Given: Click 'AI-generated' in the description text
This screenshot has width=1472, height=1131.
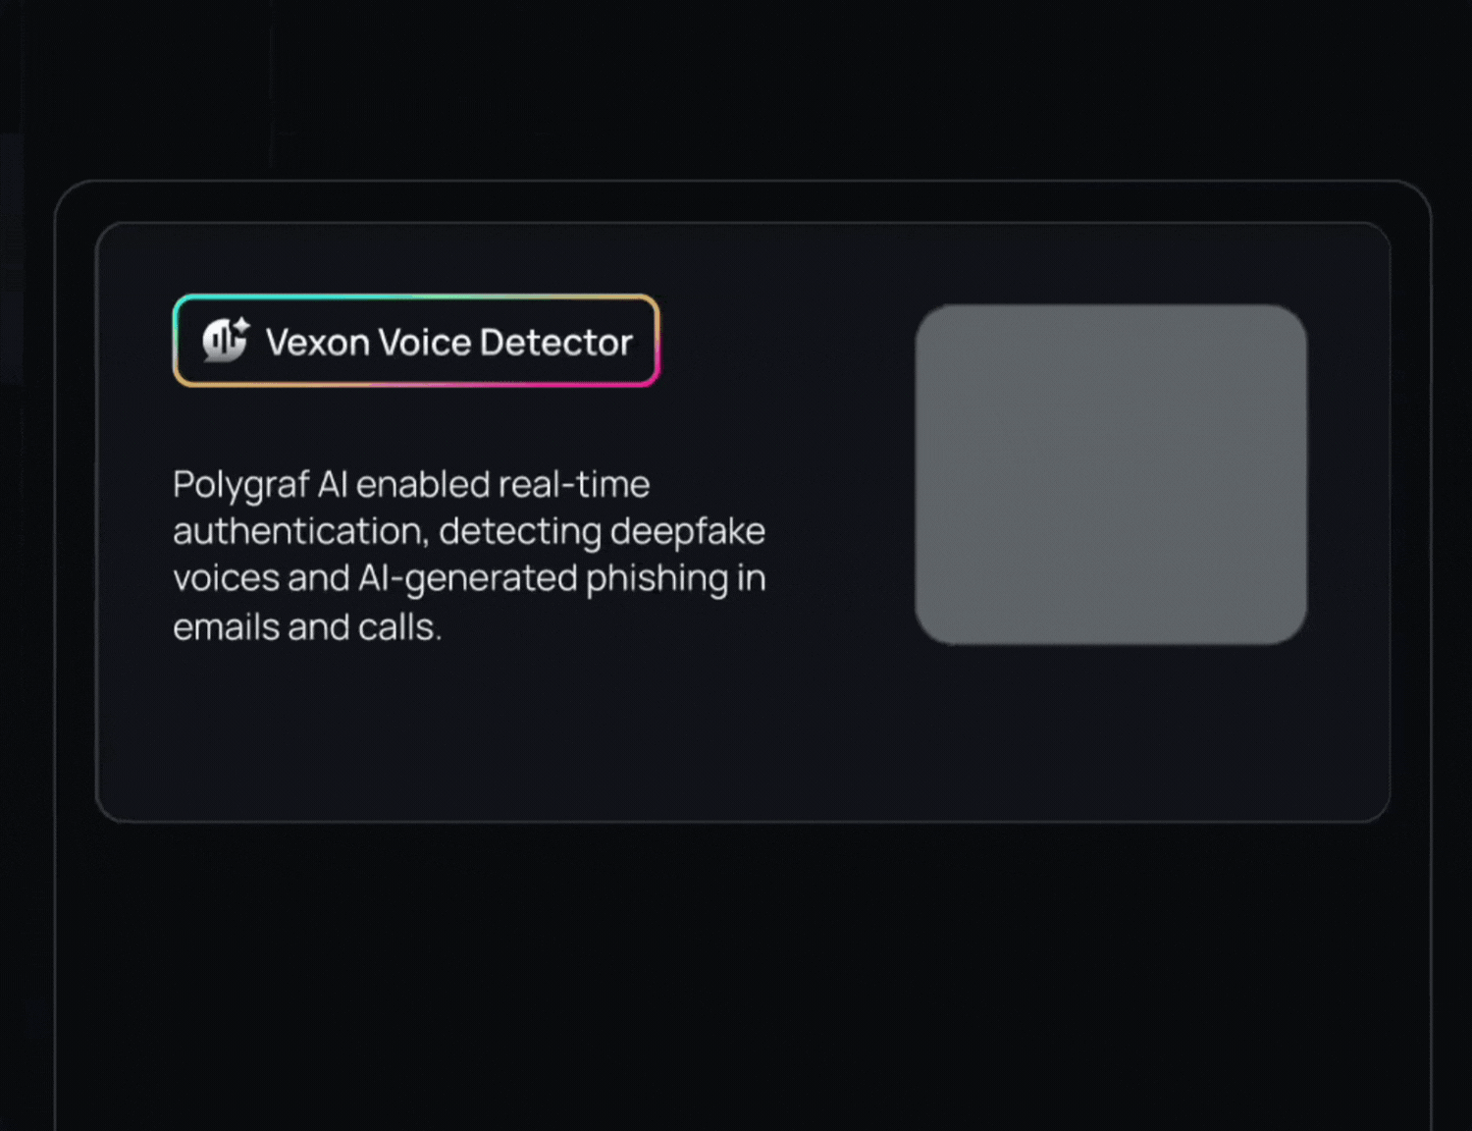Looking at the screenshot, I should 467,579.
